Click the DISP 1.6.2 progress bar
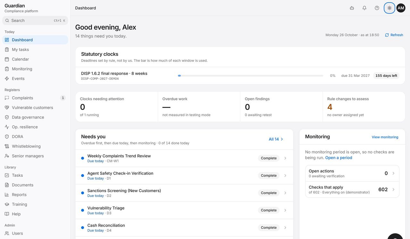The image size is (410, 239). pyautogui.click(x=250, y=76)
